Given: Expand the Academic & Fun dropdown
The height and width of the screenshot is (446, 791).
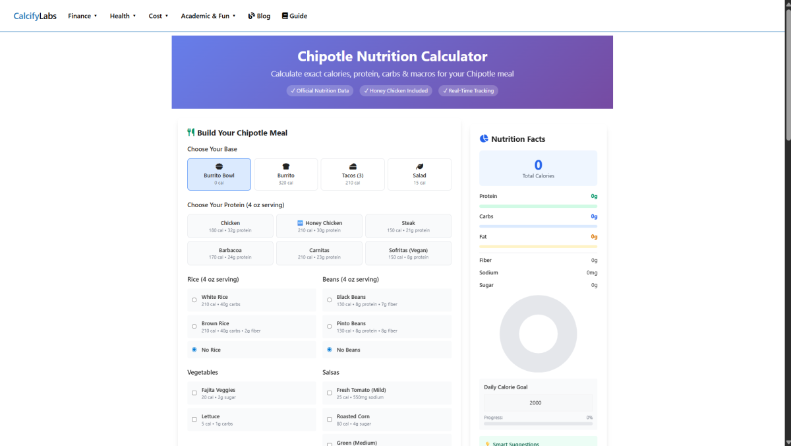Looking at the screenshot, I should 208,16.
